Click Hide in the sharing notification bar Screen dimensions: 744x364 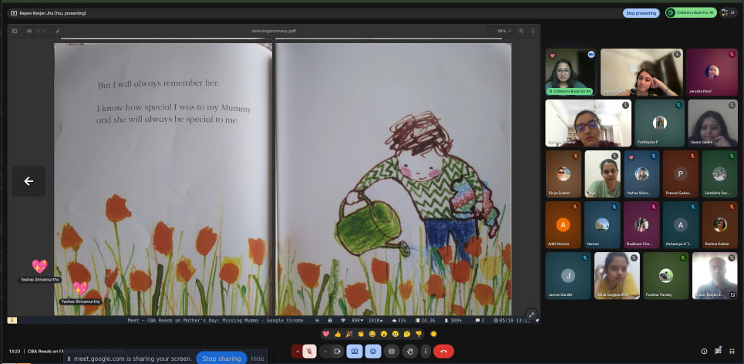pos(258,359)
